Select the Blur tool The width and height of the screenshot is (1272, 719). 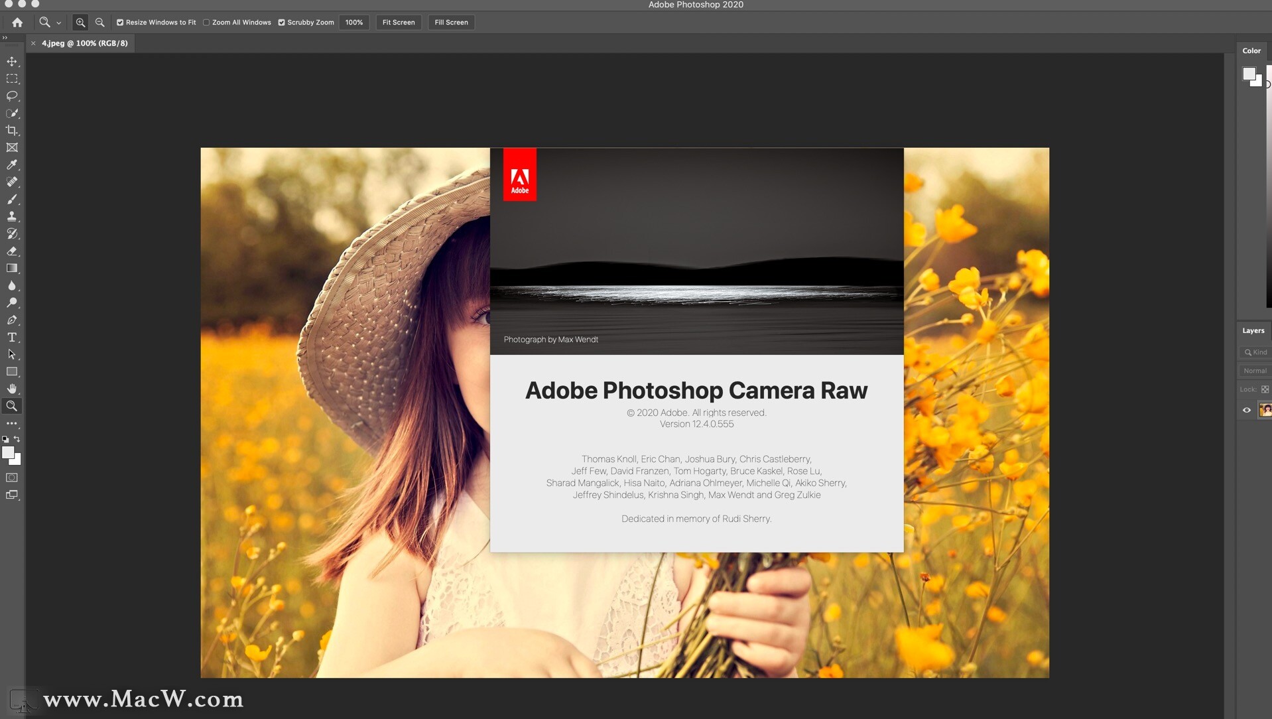12,286
